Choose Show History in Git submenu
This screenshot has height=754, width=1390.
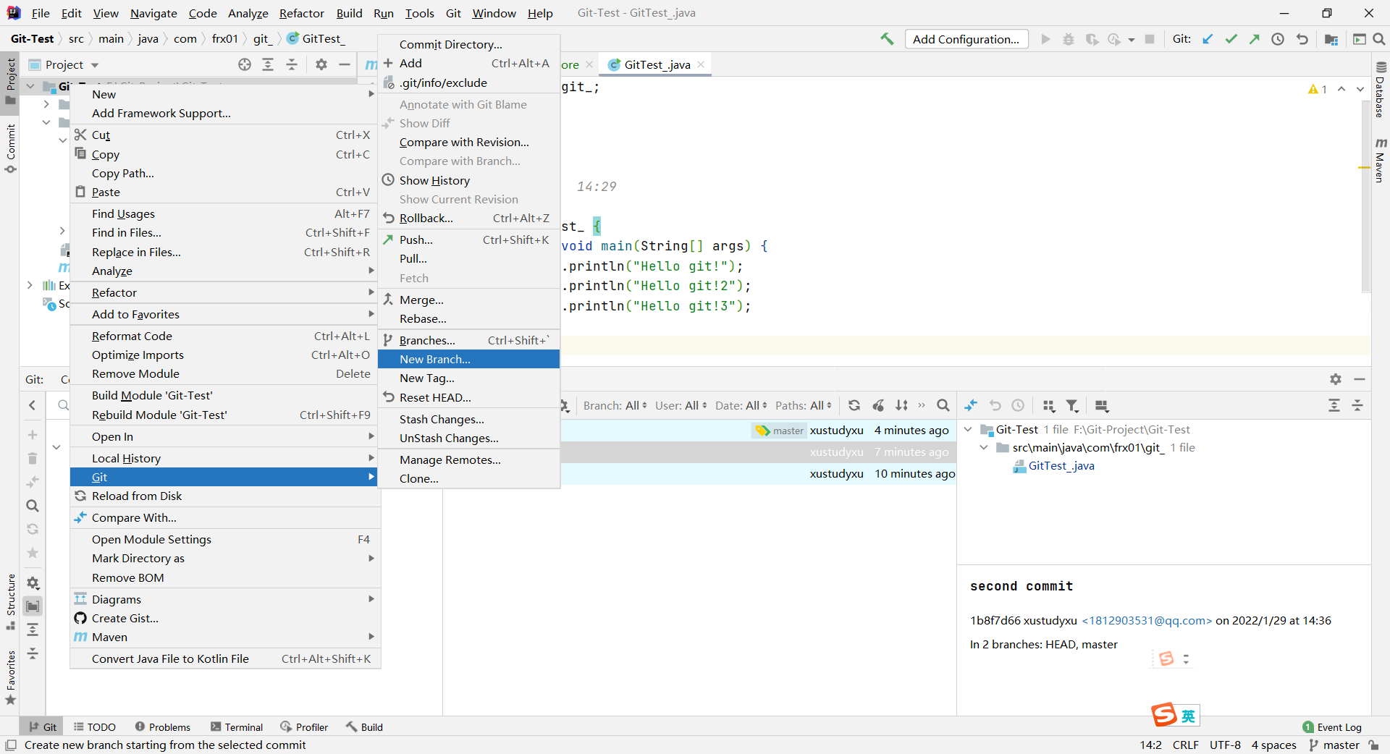[x=468, y=180]
